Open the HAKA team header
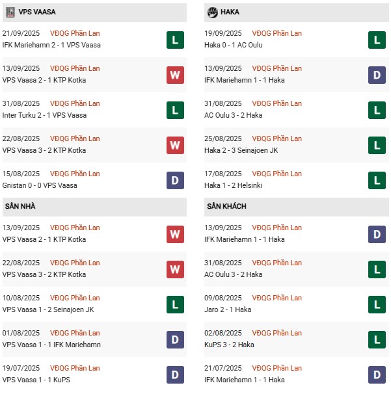 tap(297, 12)
